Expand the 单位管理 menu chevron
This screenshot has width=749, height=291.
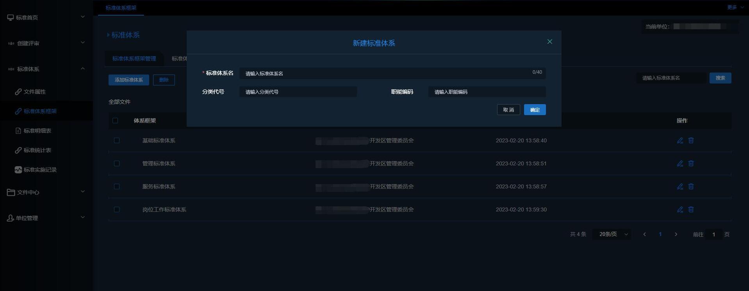click(x=82, y=217)
